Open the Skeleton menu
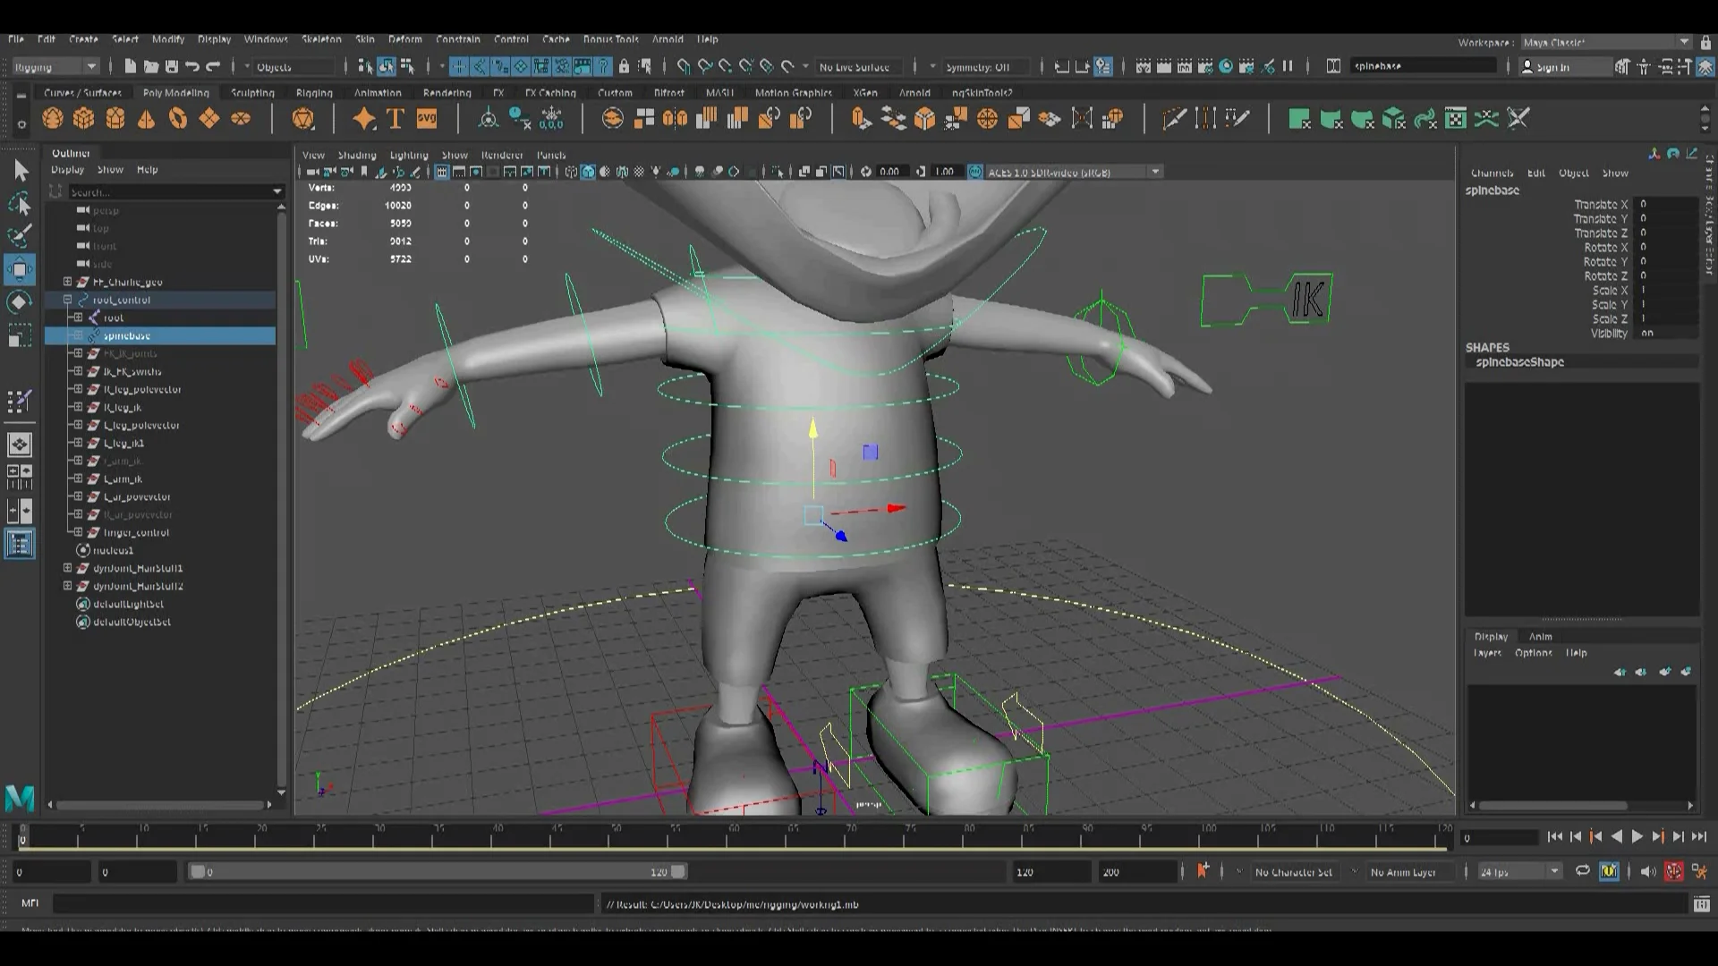 tap(321, 39)
